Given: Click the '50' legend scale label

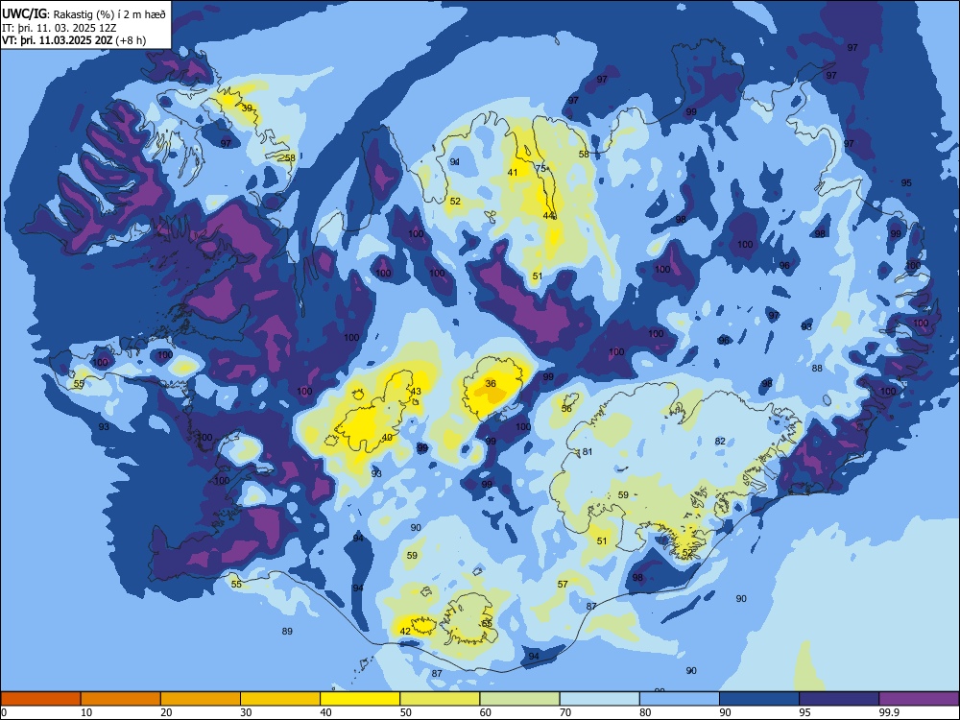Looking at the screenshot, I should click(x=406, y=712).
